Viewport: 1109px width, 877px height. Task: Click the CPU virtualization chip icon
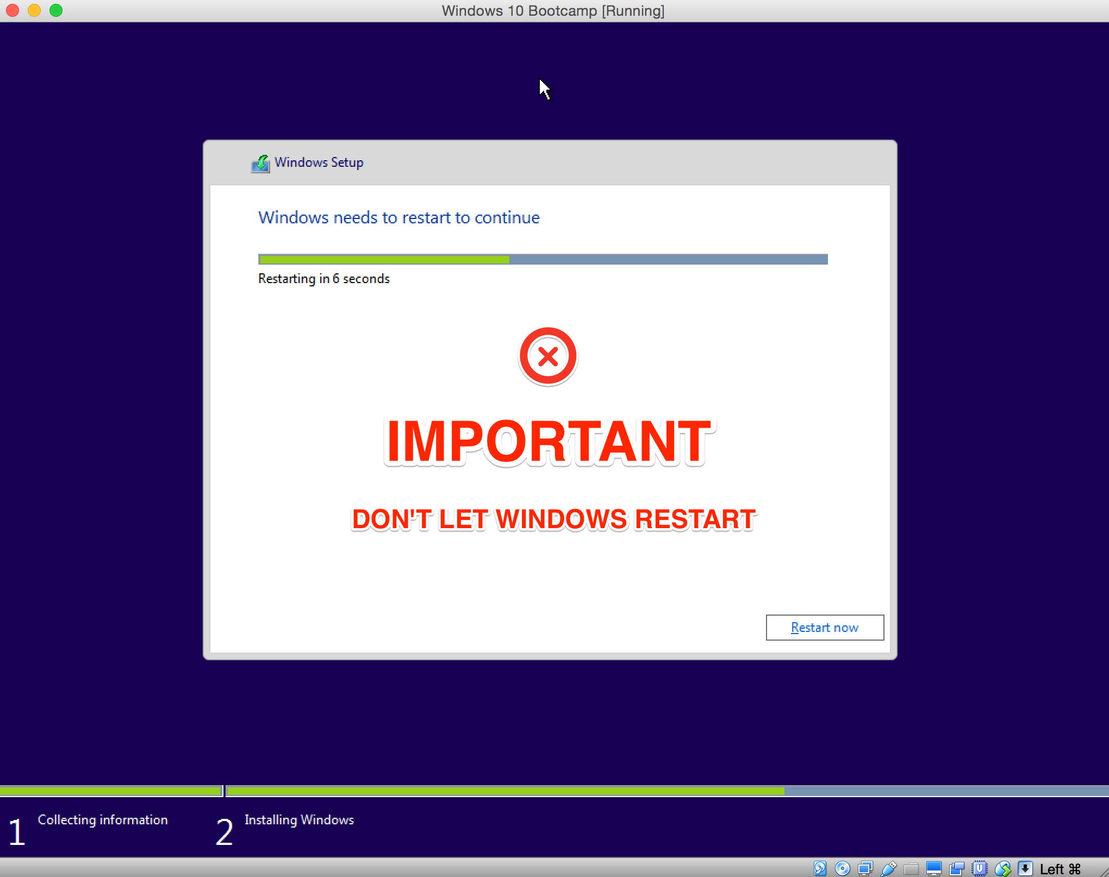pos(980,868)
